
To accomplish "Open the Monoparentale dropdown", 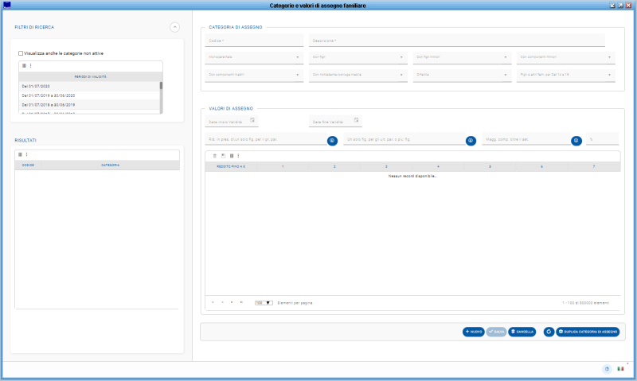I will pos(254,57).
